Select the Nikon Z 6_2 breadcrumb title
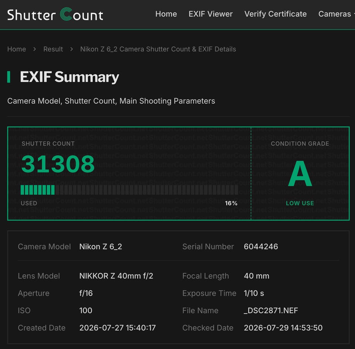Image resolution: width=355 pixels, height=349 pixels. pyautogui.click(x=158, y=49)
